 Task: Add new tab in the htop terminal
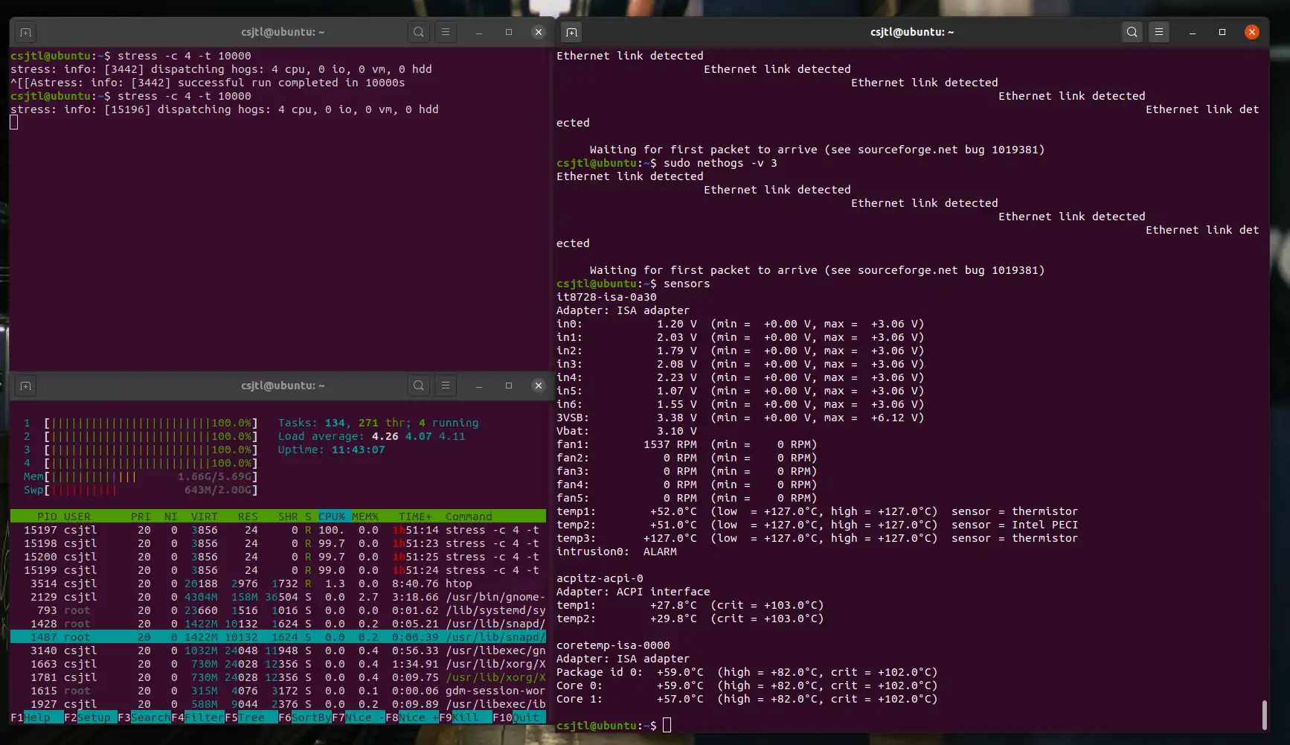pos(25,386)
